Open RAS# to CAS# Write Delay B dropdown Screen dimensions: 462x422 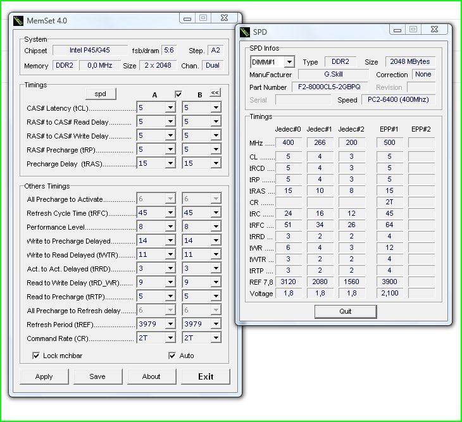point(216,135)
